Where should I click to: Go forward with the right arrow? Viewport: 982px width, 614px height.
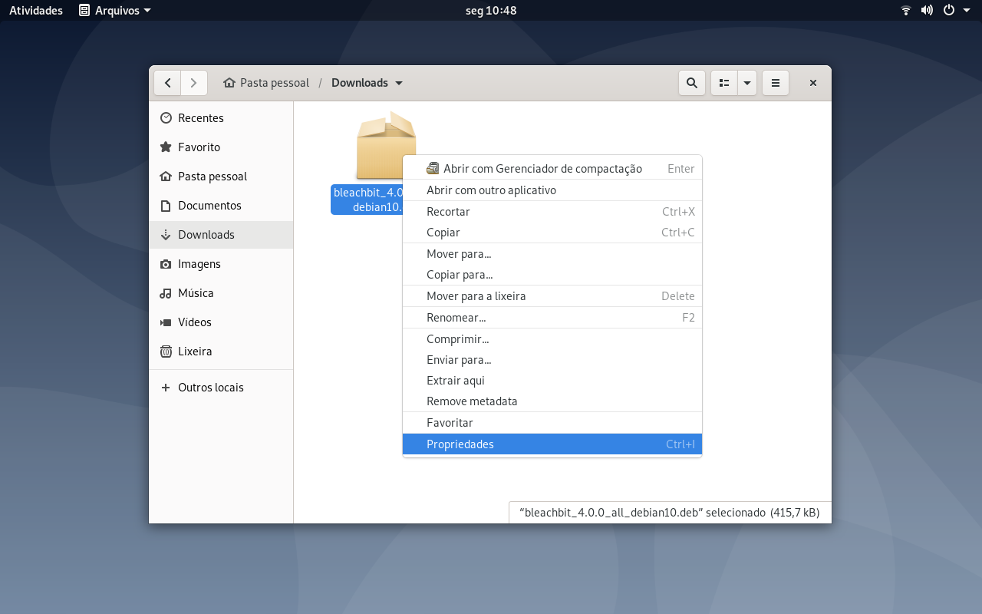point(194,83)
